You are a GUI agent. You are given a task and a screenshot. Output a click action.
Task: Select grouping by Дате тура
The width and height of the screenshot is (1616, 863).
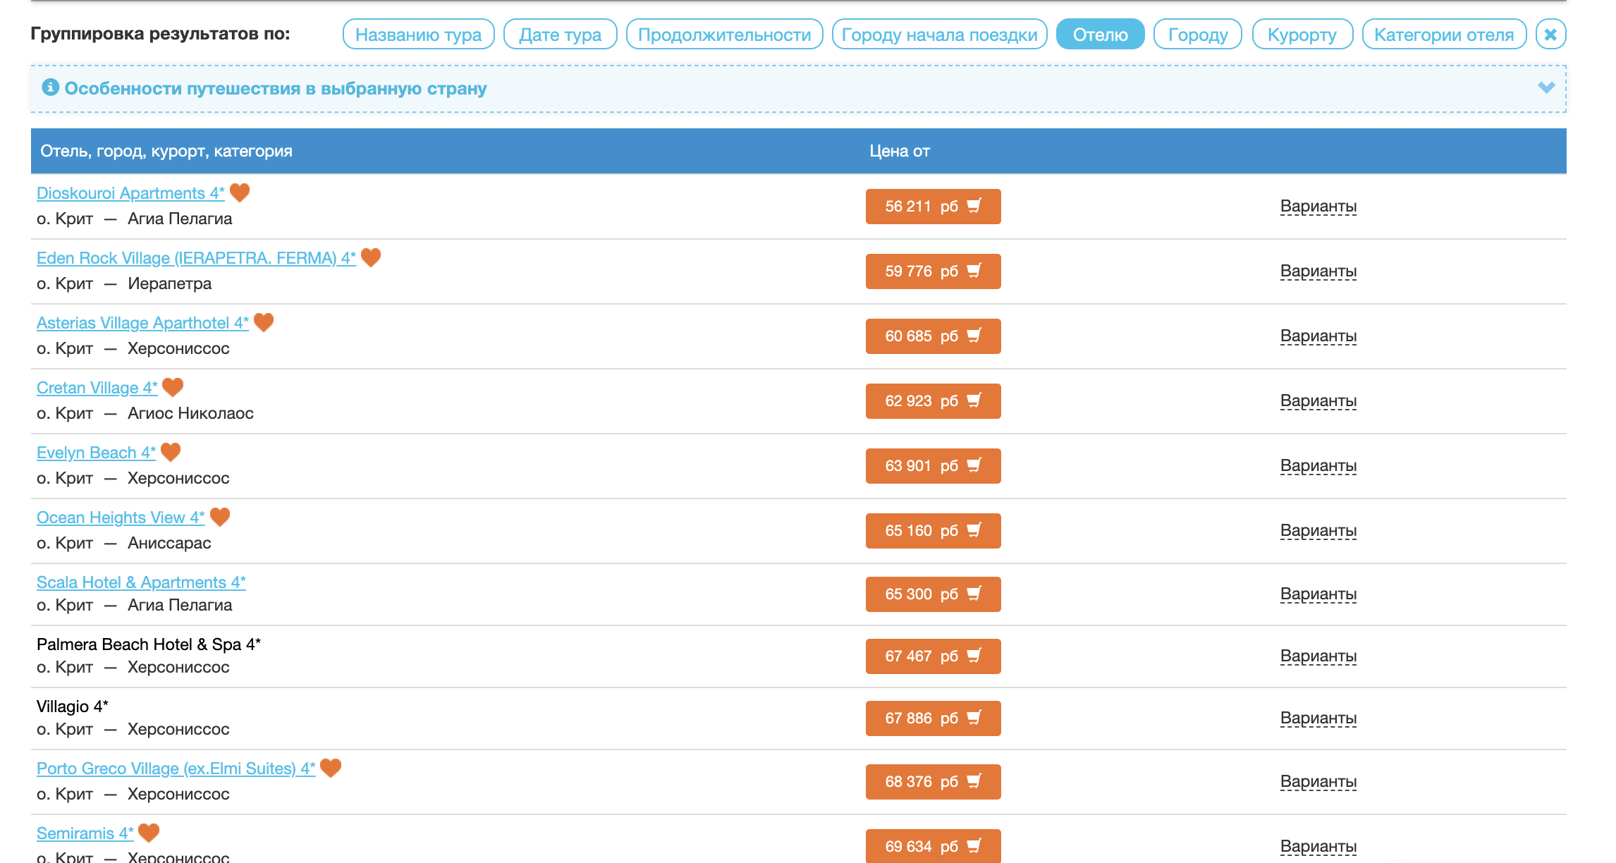(x=560, y=35)
